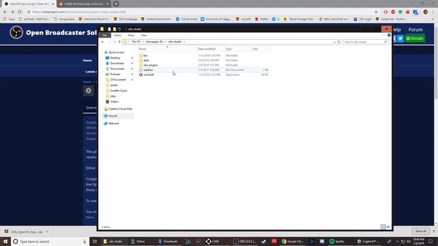Select Quick access in navigation pane
The image size is (438, 246).
(116, 53)
